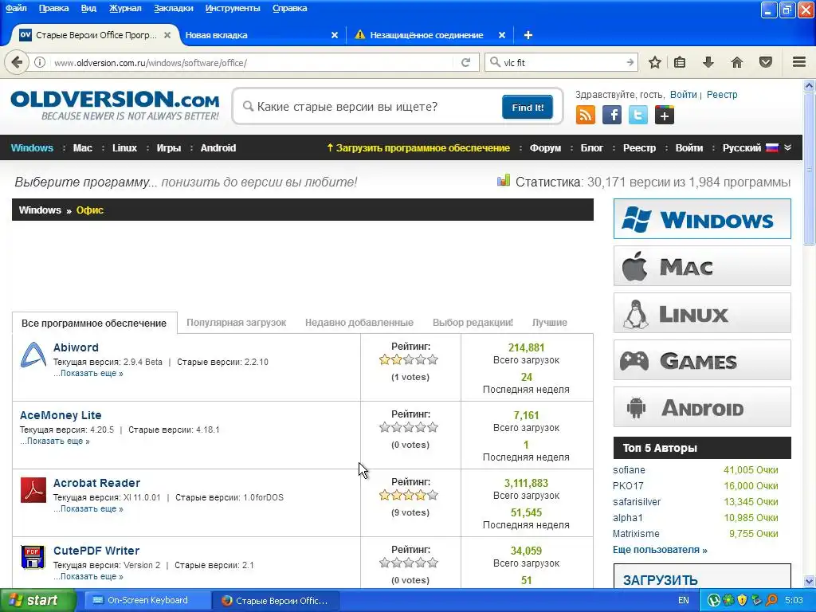Open the Файл menu
816x612 pixels.
click(x=16, y=8)
